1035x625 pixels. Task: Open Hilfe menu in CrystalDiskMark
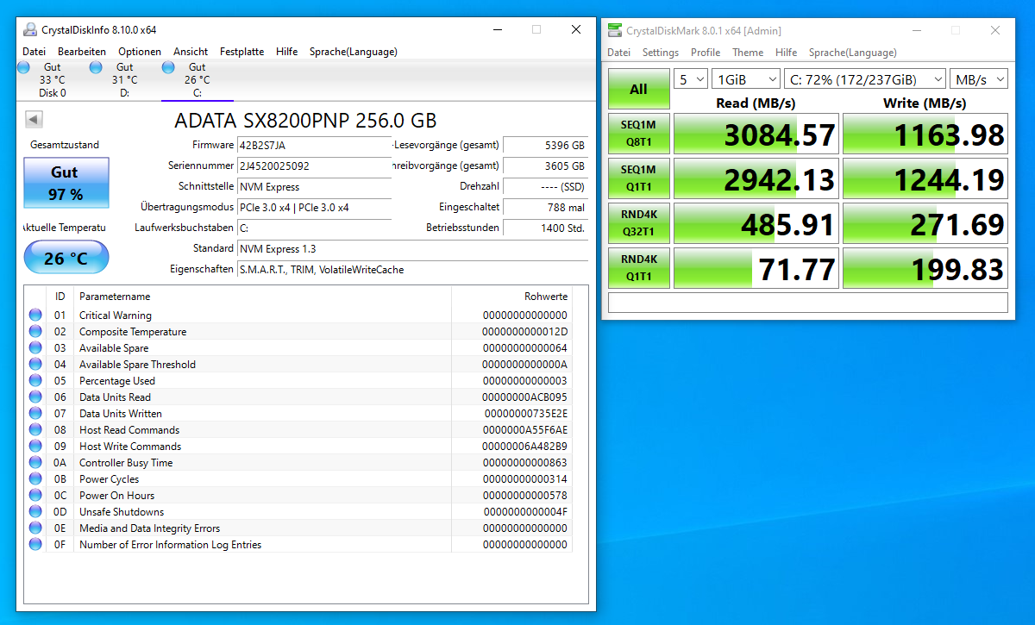point(786,53)
